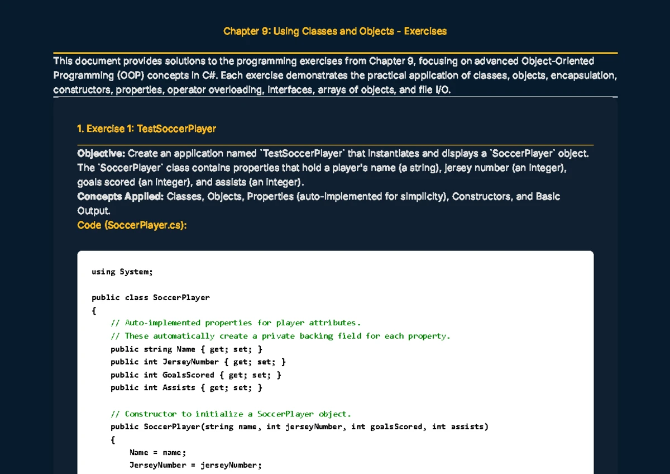670x474 pixels.
Task: Click the SoccerPlayer constructor signature line
Action: click(299, 427)
